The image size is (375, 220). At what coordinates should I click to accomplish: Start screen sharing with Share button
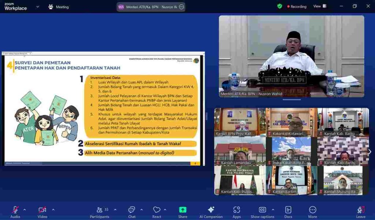point(182,212)
